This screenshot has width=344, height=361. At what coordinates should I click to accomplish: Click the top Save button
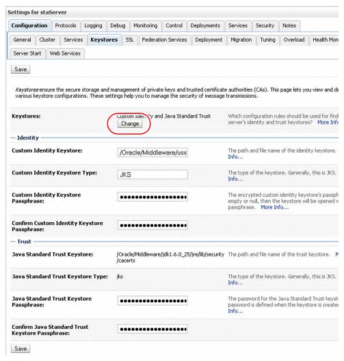point(21,70)
